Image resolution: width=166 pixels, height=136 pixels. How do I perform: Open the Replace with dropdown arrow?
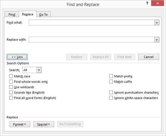157,40
